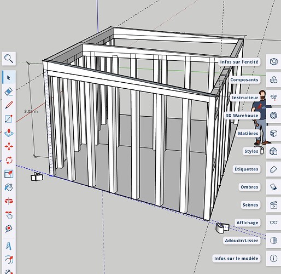Pick the Eraser tool
Viewport: 281px width, 274px height.
coord(9,92)
